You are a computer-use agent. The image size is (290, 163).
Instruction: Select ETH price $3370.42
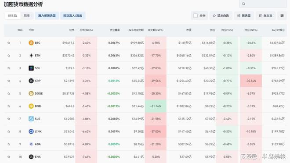pyautogui.click(x=68, y=56)
